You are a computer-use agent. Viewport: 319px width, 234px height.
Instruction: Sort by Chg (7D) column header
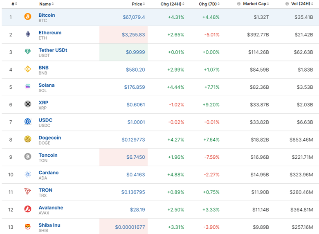coord(209,4)
